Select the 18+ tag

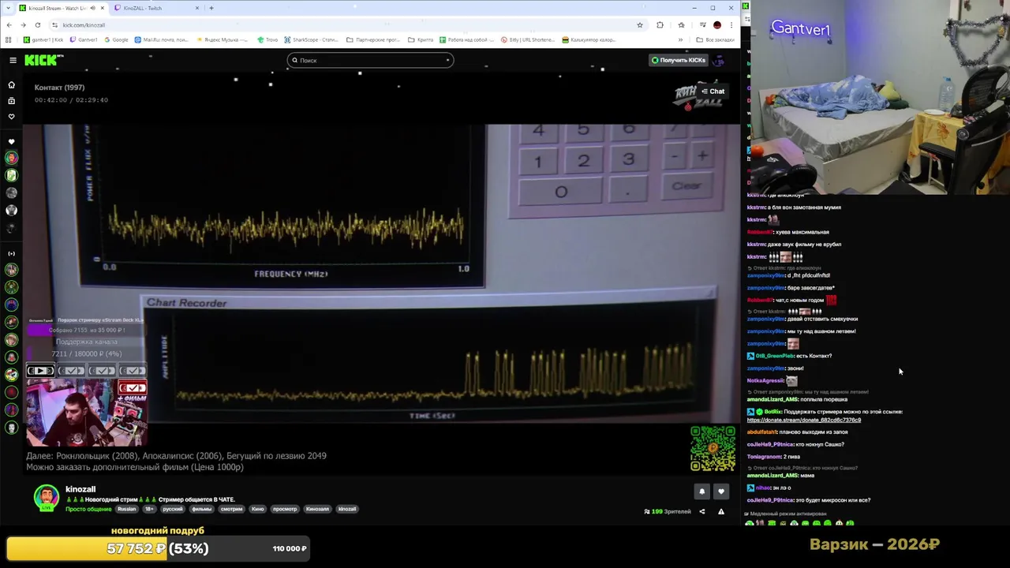(x=149, y=509)
